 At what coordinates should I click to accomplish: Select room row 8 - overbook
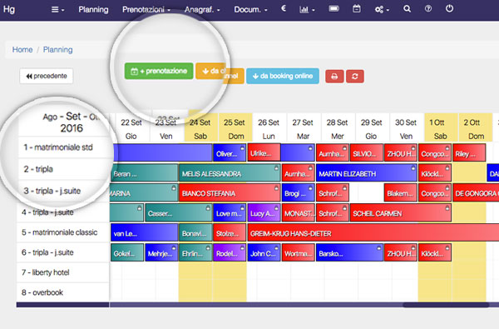click(62, 292)
